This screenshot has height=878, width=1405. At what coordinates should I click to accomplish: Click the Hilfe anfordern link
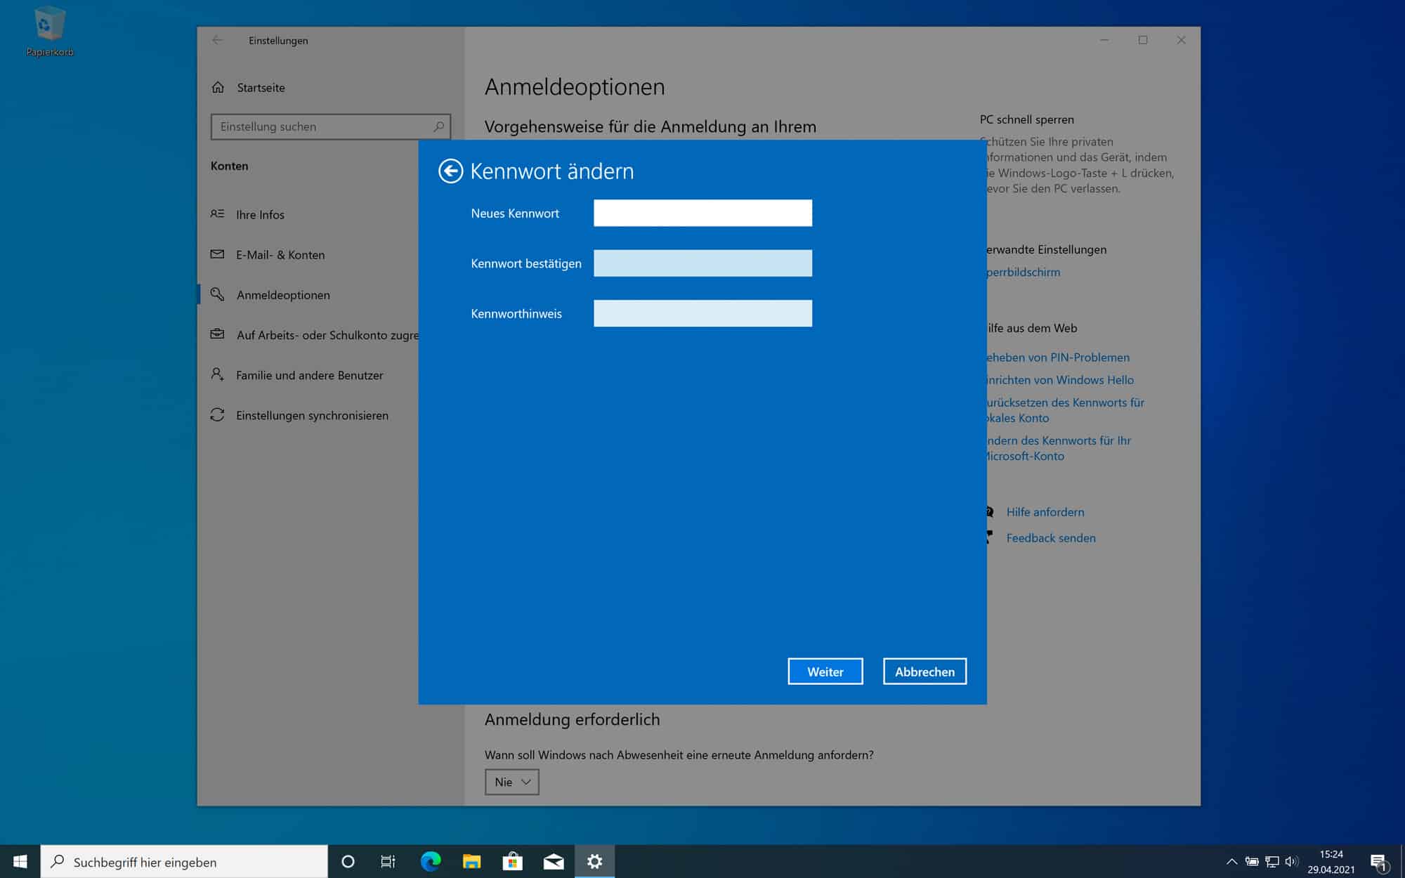click(x=1045, y=512)
